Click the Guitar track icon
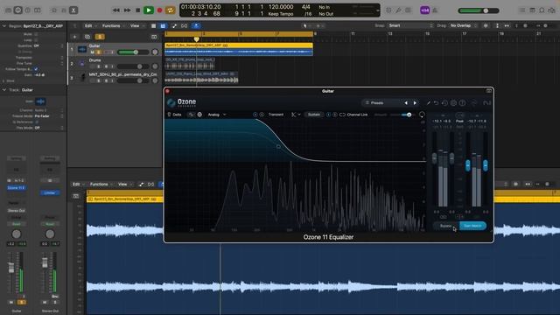This screenshot has width=560, height=315. pos(81,49)
